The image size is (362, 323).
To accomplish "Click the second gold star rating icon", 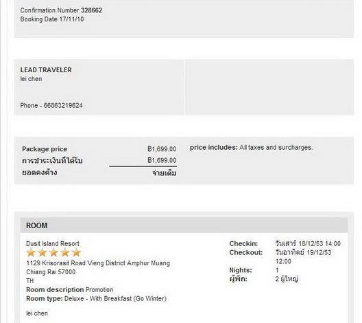I will point(42,252).
